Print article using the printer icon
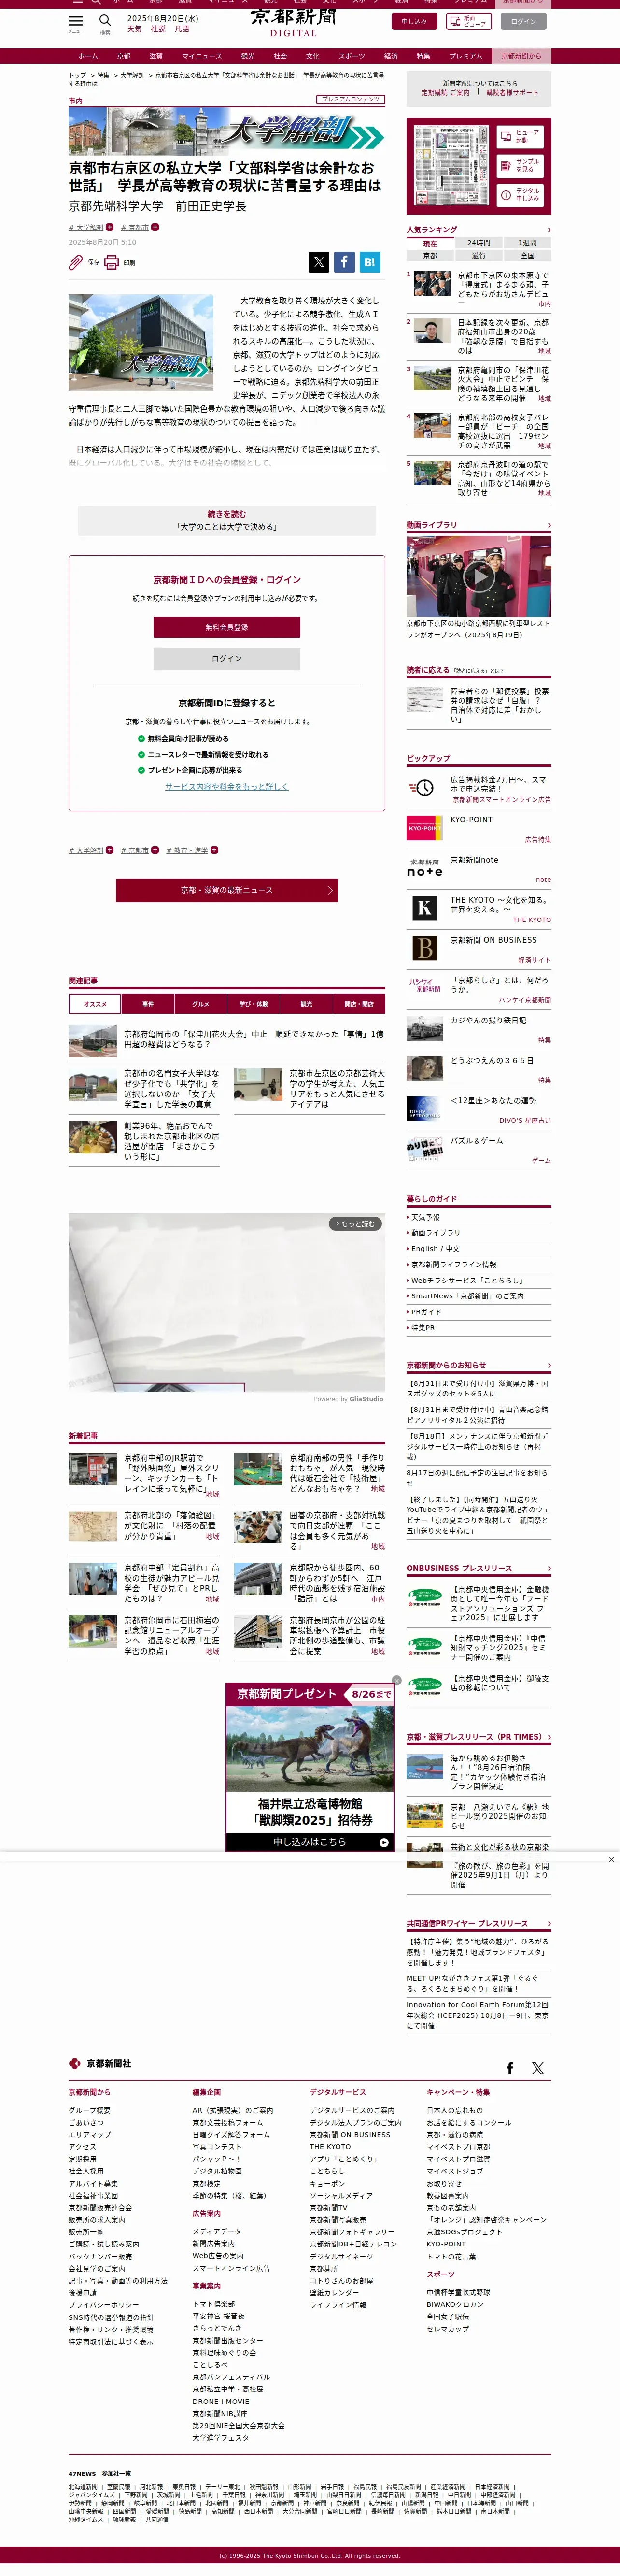The width and height of the screenshot is (620, 2576). [x=111, y=262]
